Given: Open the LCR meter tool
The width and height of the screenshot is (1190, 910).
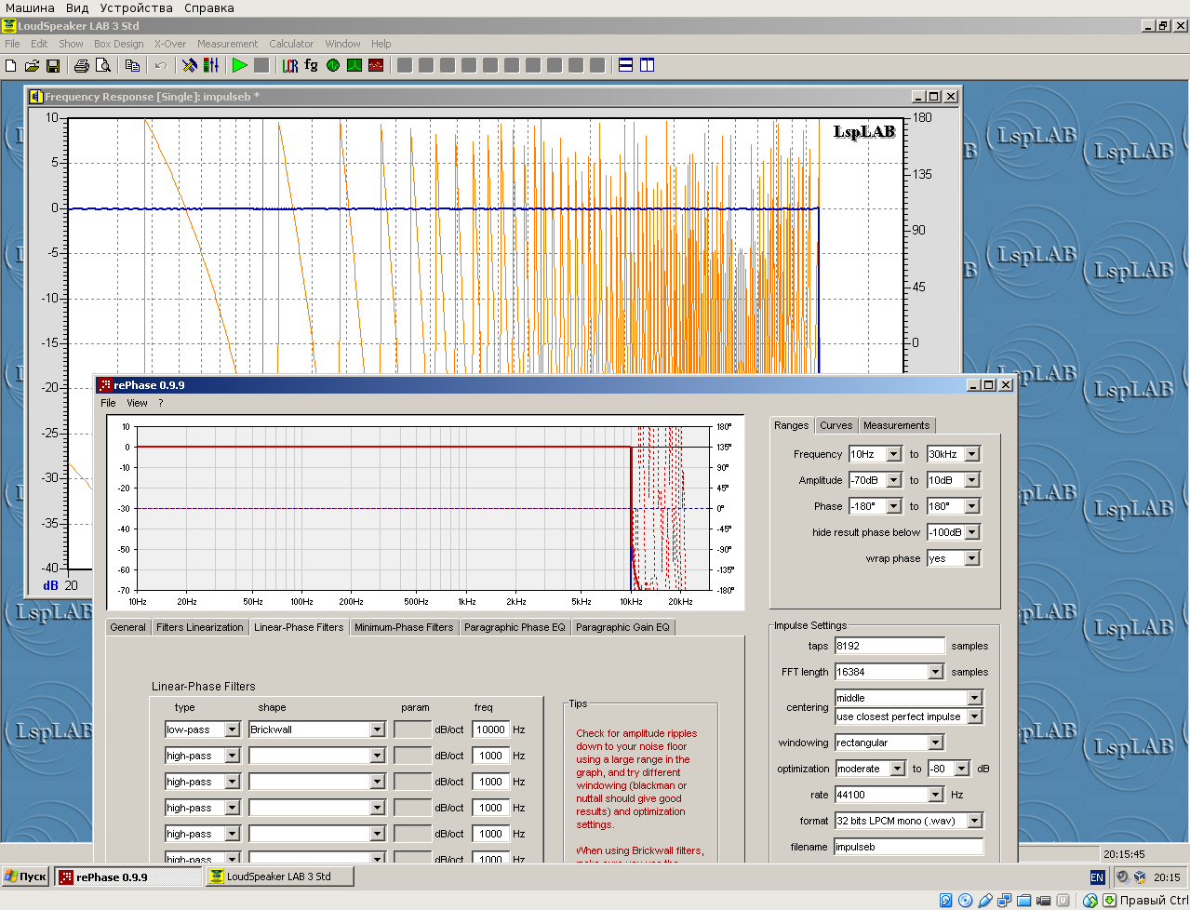Looking at the screenshot, I should pos(290,65).
